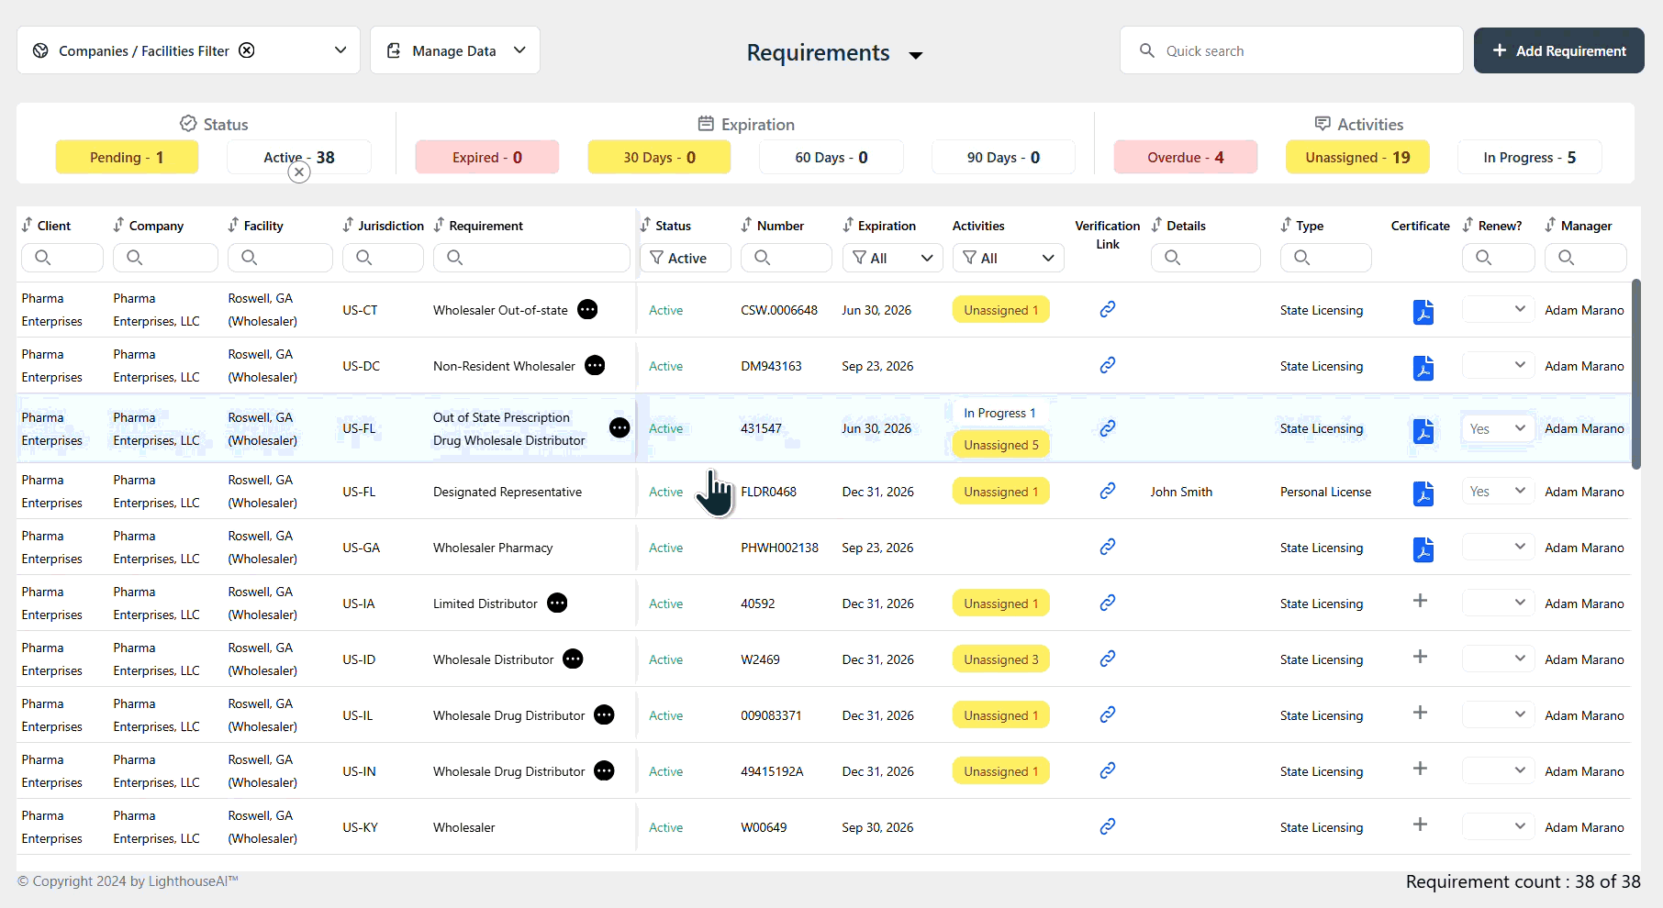Sort the Expiration column
1663x908 pixels.
pyautogui.click(x=846, y=225)
